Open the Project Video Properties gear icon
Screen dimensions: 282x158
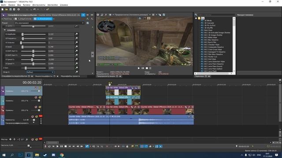point(98,14)
